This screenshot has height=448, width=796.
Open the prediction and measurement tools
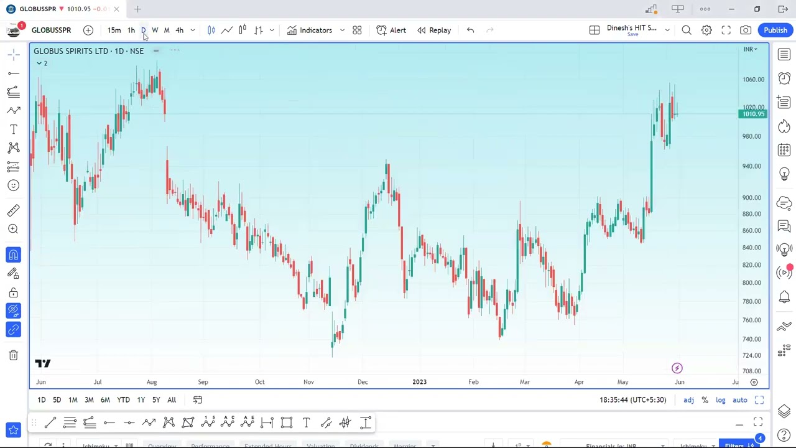point(13,167)
